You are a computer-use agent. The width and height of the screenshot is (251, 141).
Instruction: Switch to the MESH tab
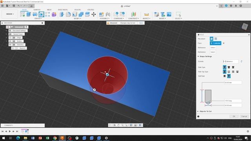(49, 10)
